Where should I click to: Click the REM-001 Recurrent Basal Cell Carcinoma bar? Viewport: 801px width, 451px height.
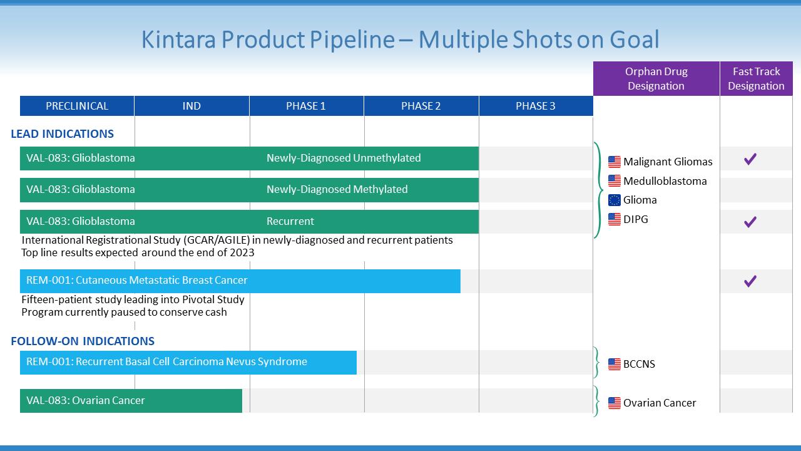pos(188,363)
